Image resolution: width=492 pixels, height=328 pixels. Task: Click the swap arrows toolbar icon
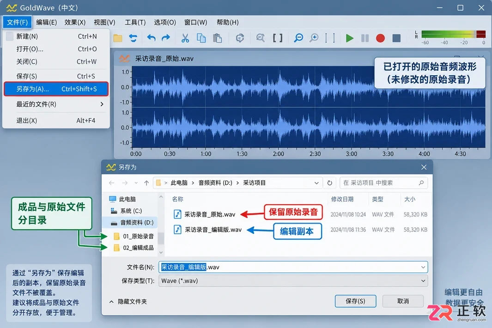133,38
